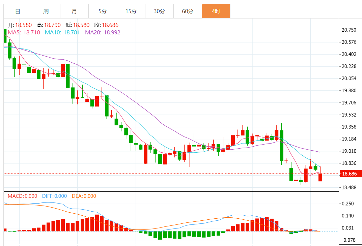Switch to the 5分 timeframe tab
Viewport: 362px width, 246px height.
(x=103, y=11)
